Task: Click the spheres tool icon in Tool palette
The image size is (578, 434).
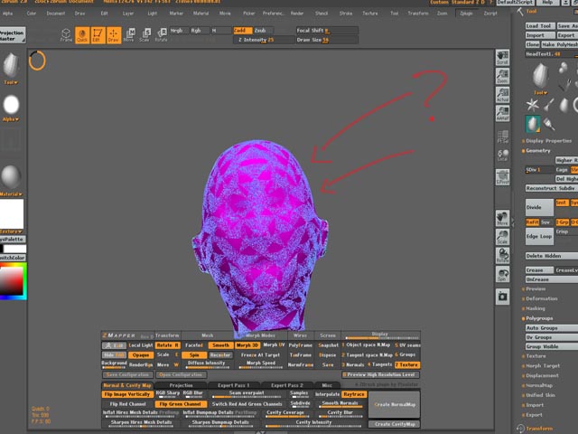Action: point(564,68)
